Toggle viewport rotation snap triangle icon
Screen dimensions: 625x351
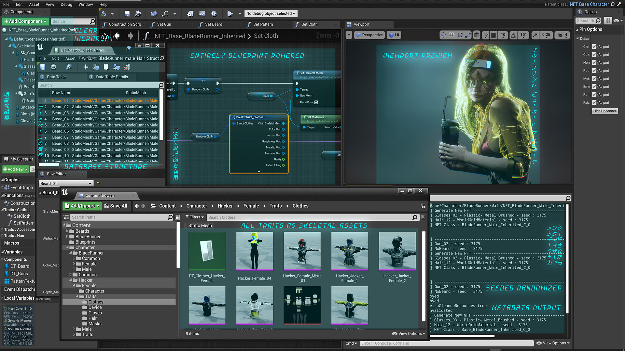point(513,35)
